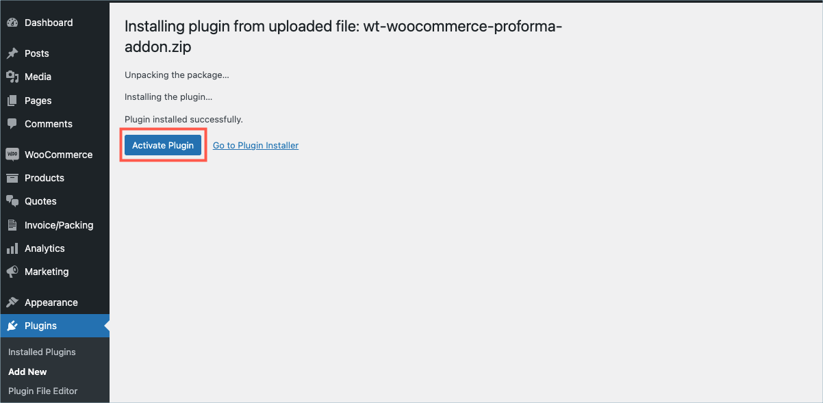Click the Plugins plug icon
This screenshot has width=823, height=403.
click(12, 326)
